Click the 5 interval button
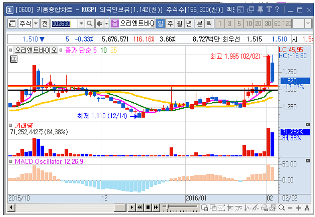 tap(239, 24)
